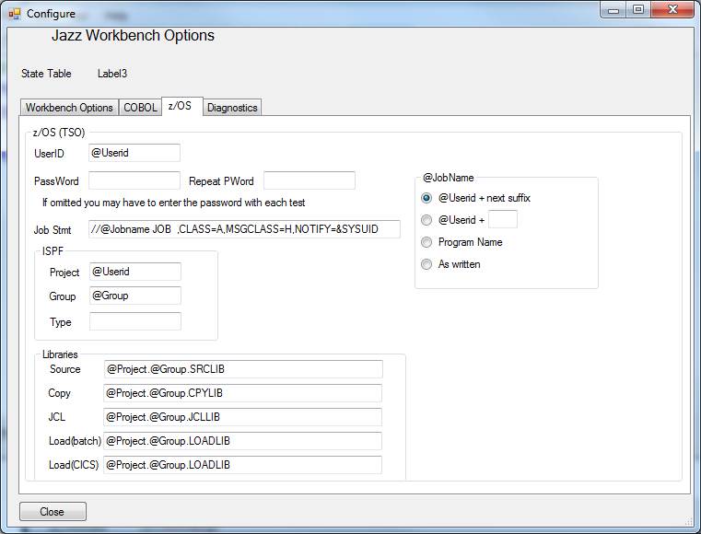Viewport: 701px width, 534px height.
Task: Select the 'Program Name' jobname option
Action: coord(461,242)
